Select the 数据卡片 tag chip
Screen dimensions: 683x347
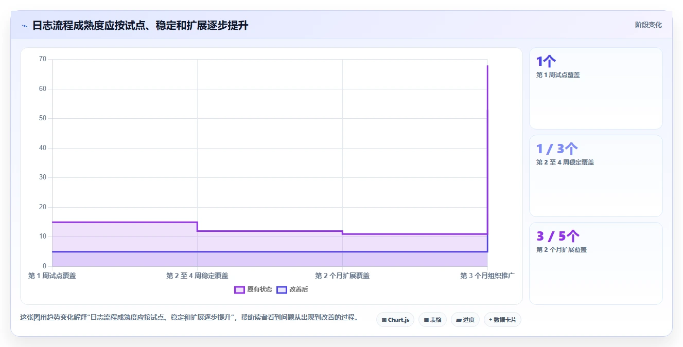[502, 320]
